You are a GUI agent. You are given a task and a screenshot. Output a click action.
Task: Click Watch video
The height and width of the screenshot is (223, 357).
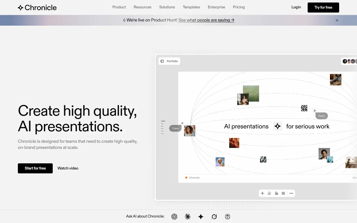pos(68,168)
